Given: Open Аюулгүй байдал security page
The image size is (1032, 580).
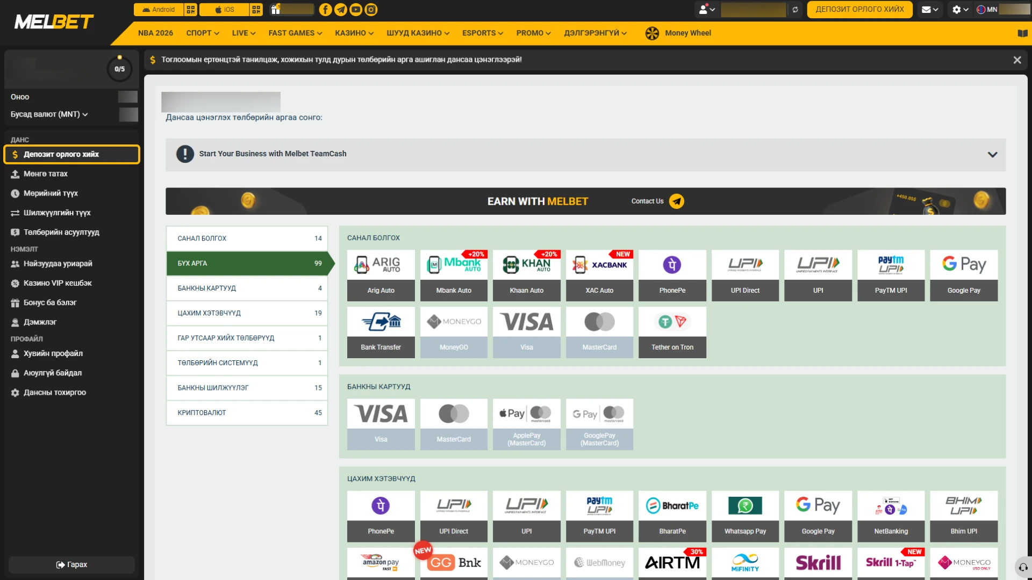Looking at the screenshot, I should (x=71, y=373).
